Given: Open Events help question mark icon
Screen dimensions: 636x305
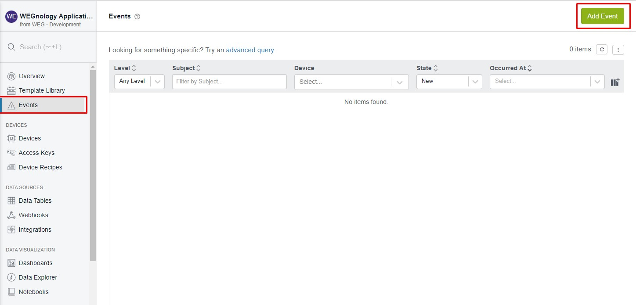Looking at the screenshot, I should [x=137, y=17].
